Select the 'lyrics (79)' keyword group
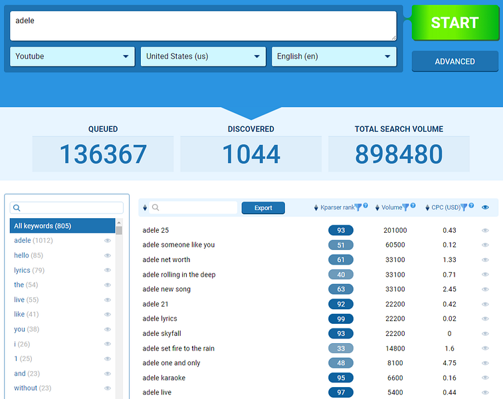Viewport: 503px width, 399px height. click(29, 270)
